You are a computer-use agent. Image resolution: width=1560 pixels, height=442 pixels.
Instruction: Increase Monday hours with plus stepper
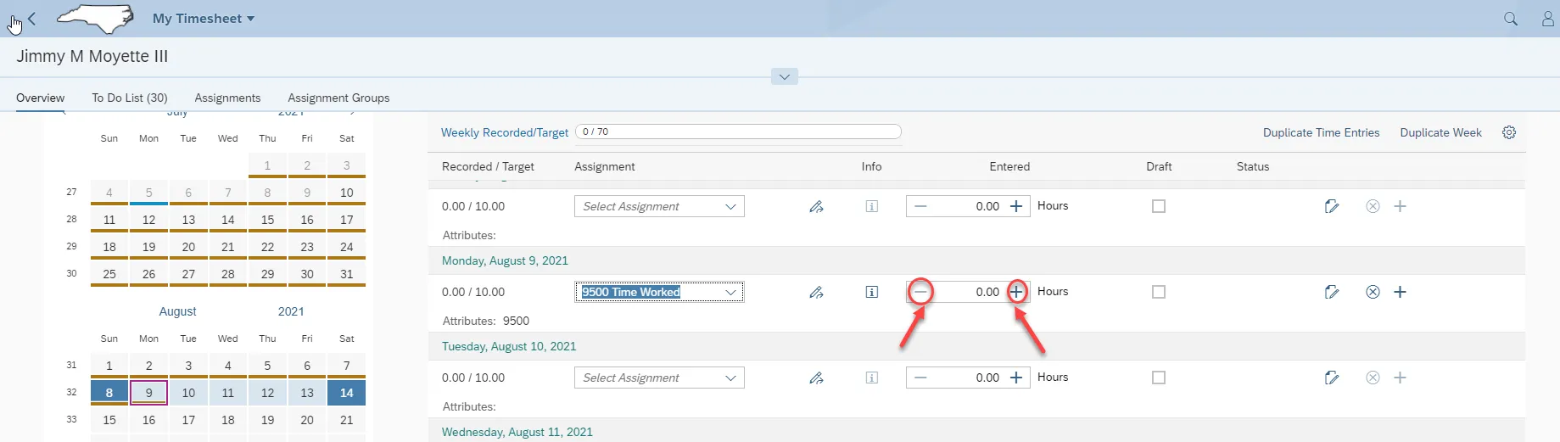click(x=1016, y=292)
